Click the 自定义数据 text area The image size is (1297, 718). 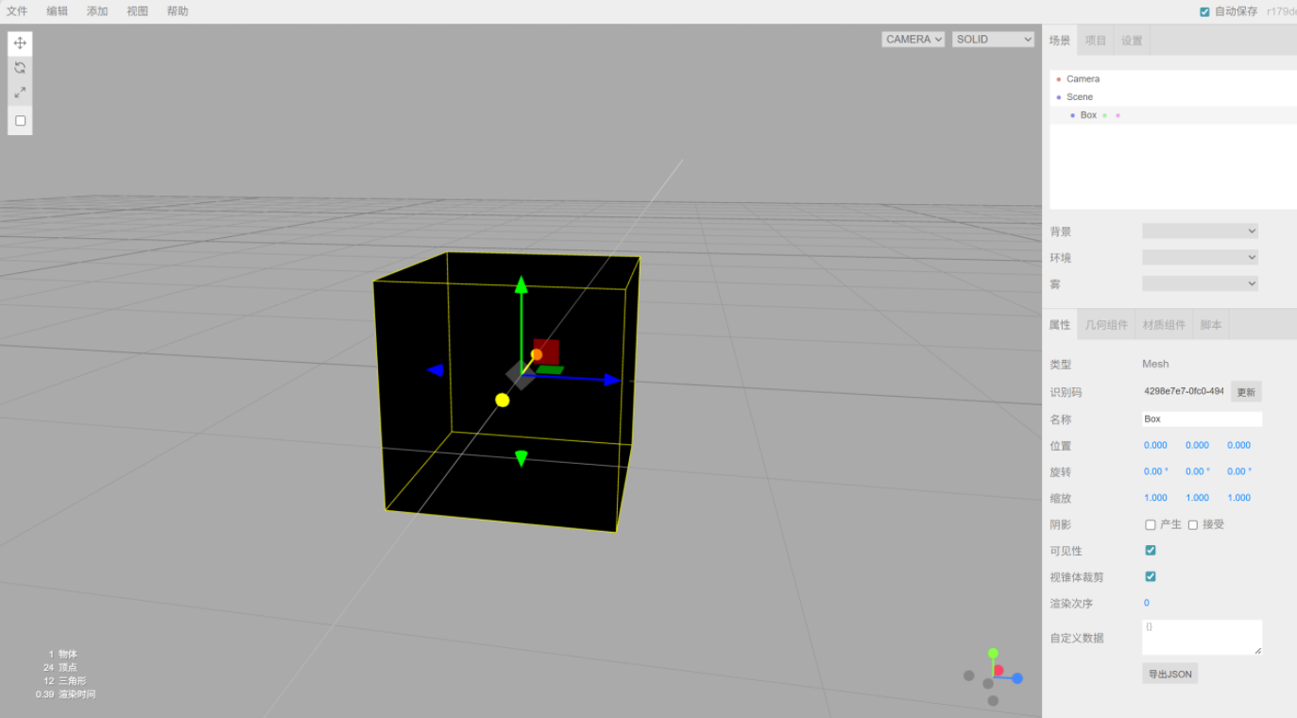(x=1202, y=638)
